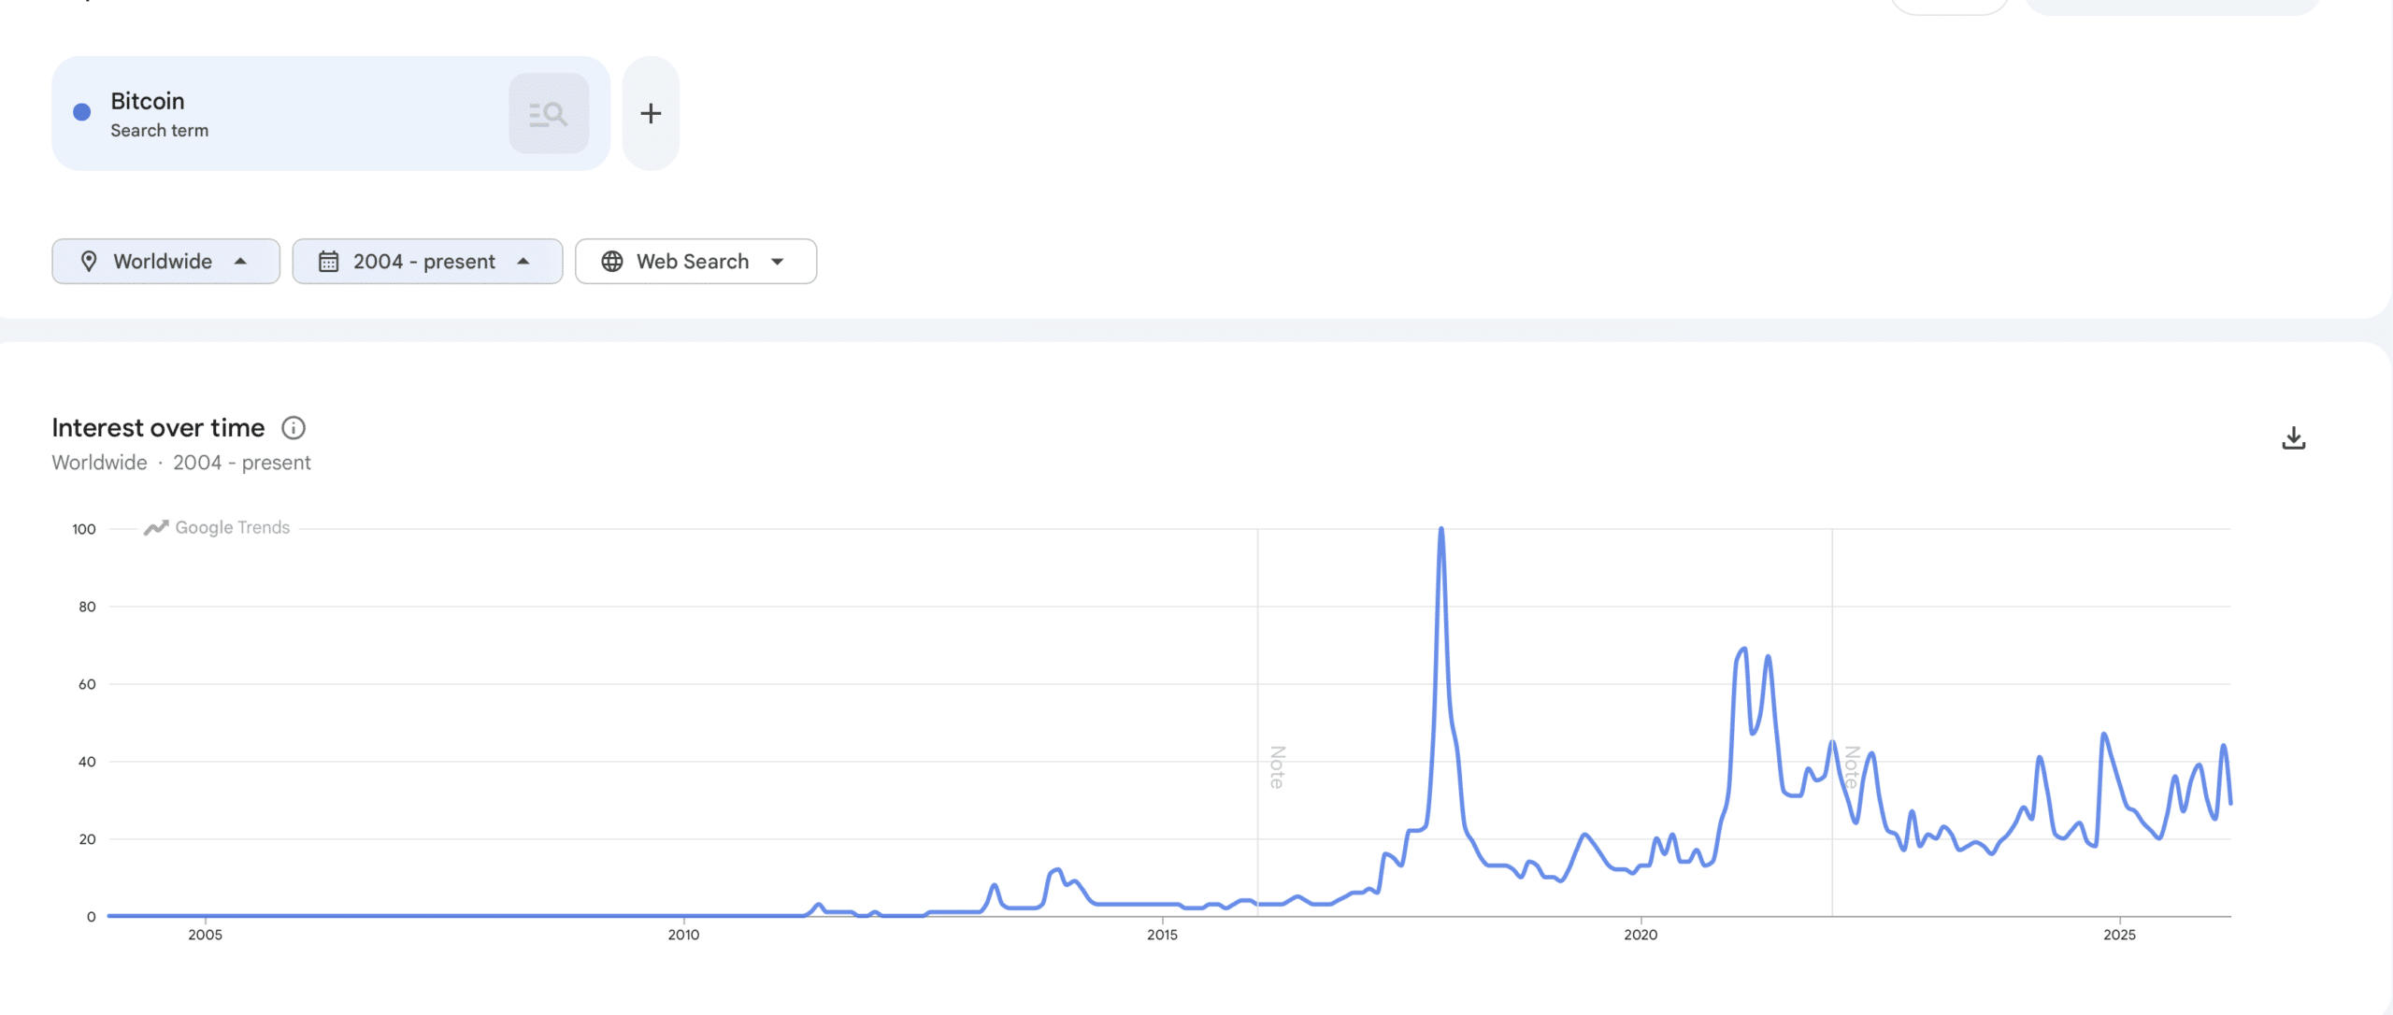Click the 2015 axis label on the chart

[x=1164, y=933]
